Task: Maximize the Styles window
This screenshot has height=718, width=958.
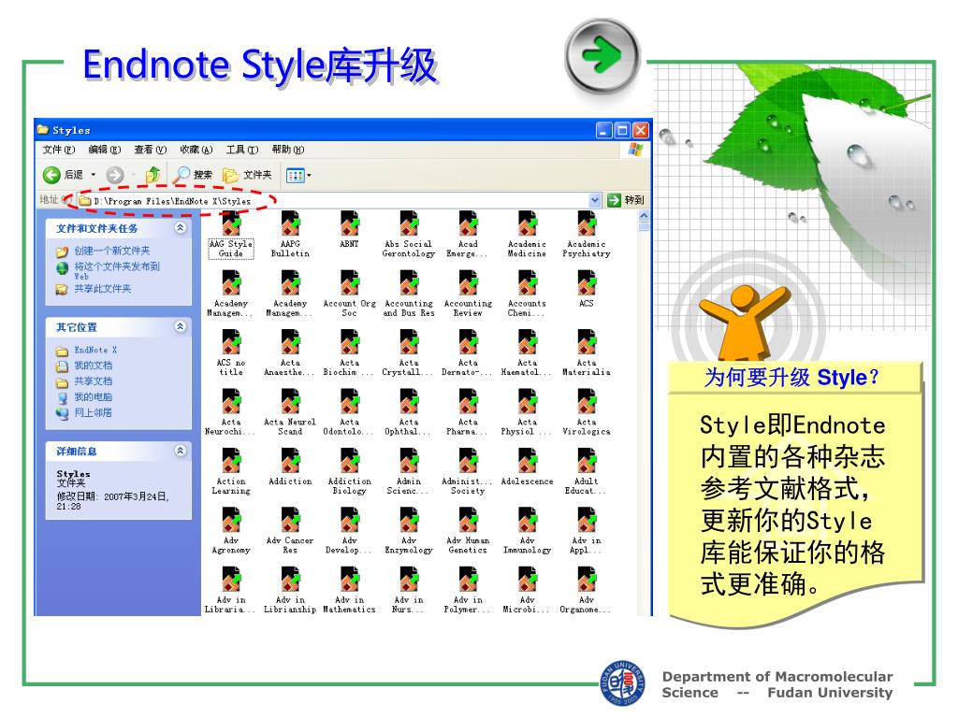Action: point(622,130)
